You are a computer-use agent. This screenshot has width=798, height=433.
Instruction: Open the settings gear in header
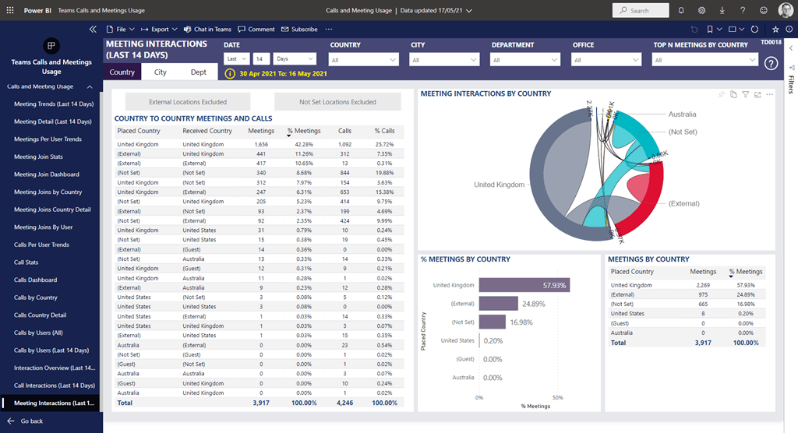pos(701,10)
